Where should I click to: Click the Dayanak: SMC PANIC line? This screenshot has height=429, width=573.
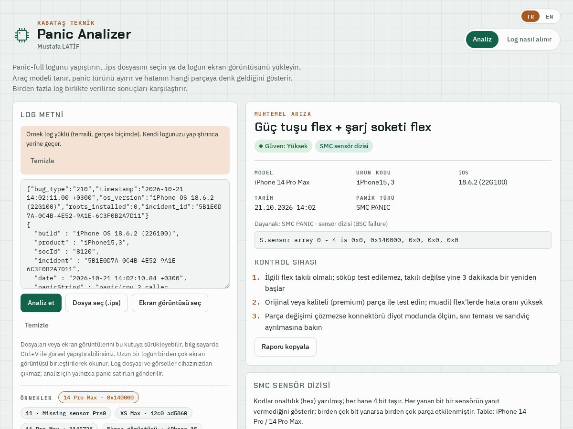click(x=321, y=224)
